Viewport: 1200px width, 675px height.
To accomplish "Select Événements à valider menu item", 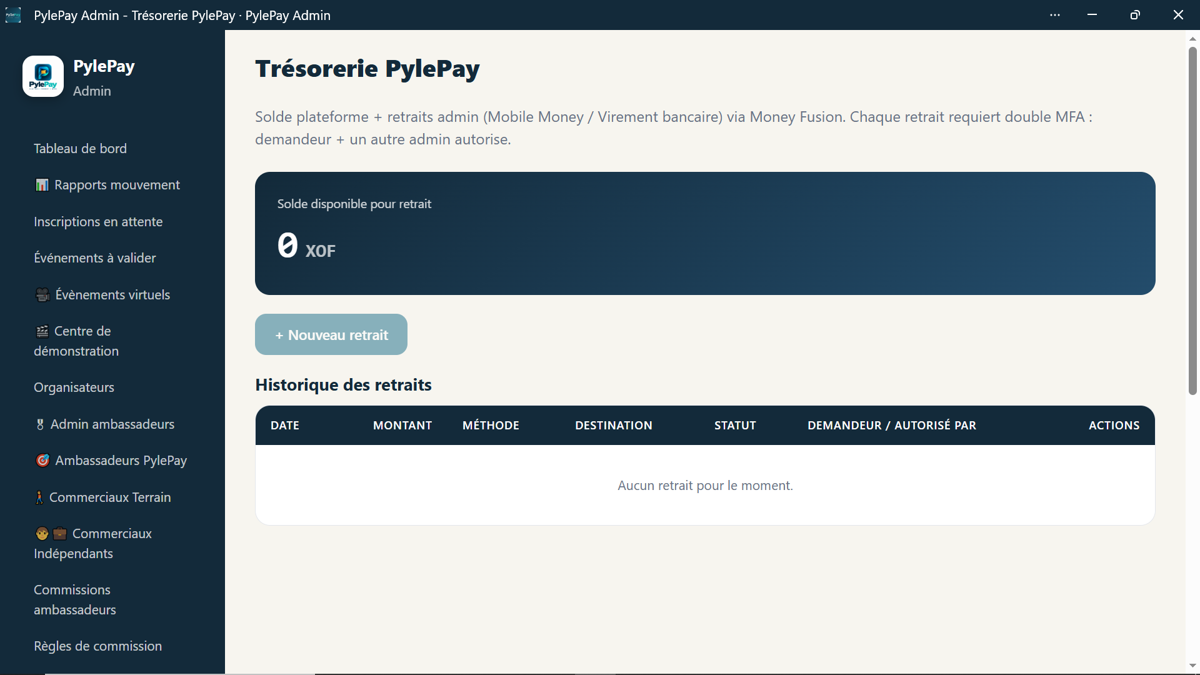I will pyautogui.click(x=95, y=258).
